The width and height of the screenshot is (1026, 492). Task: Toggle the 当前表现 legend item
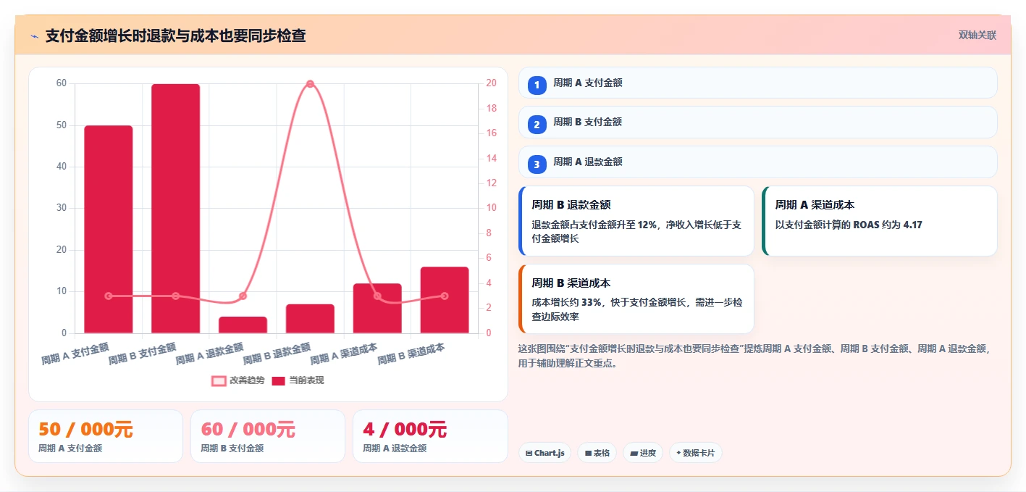click(x=298, y=380)
